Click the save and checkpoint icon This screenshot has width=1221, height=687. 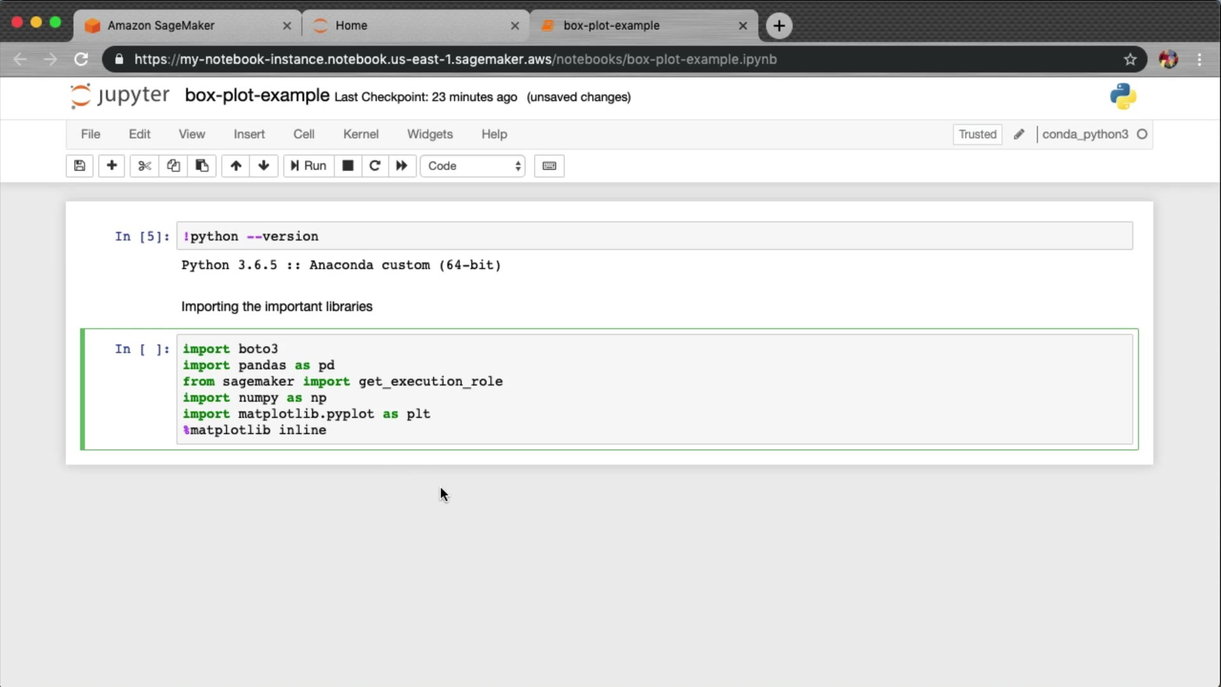point(79,166)
